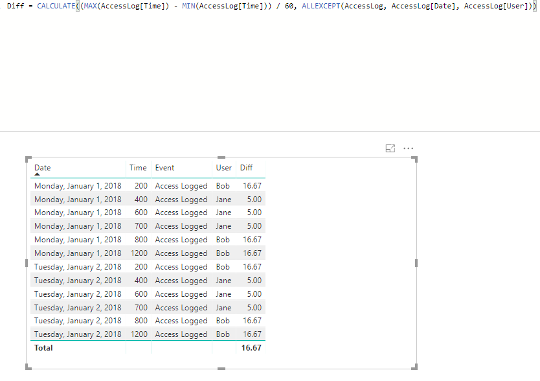540x381 pixels.
Task: Select Diff 16.67 in Tuesday 800 row
Action: (x=252, y=321)
